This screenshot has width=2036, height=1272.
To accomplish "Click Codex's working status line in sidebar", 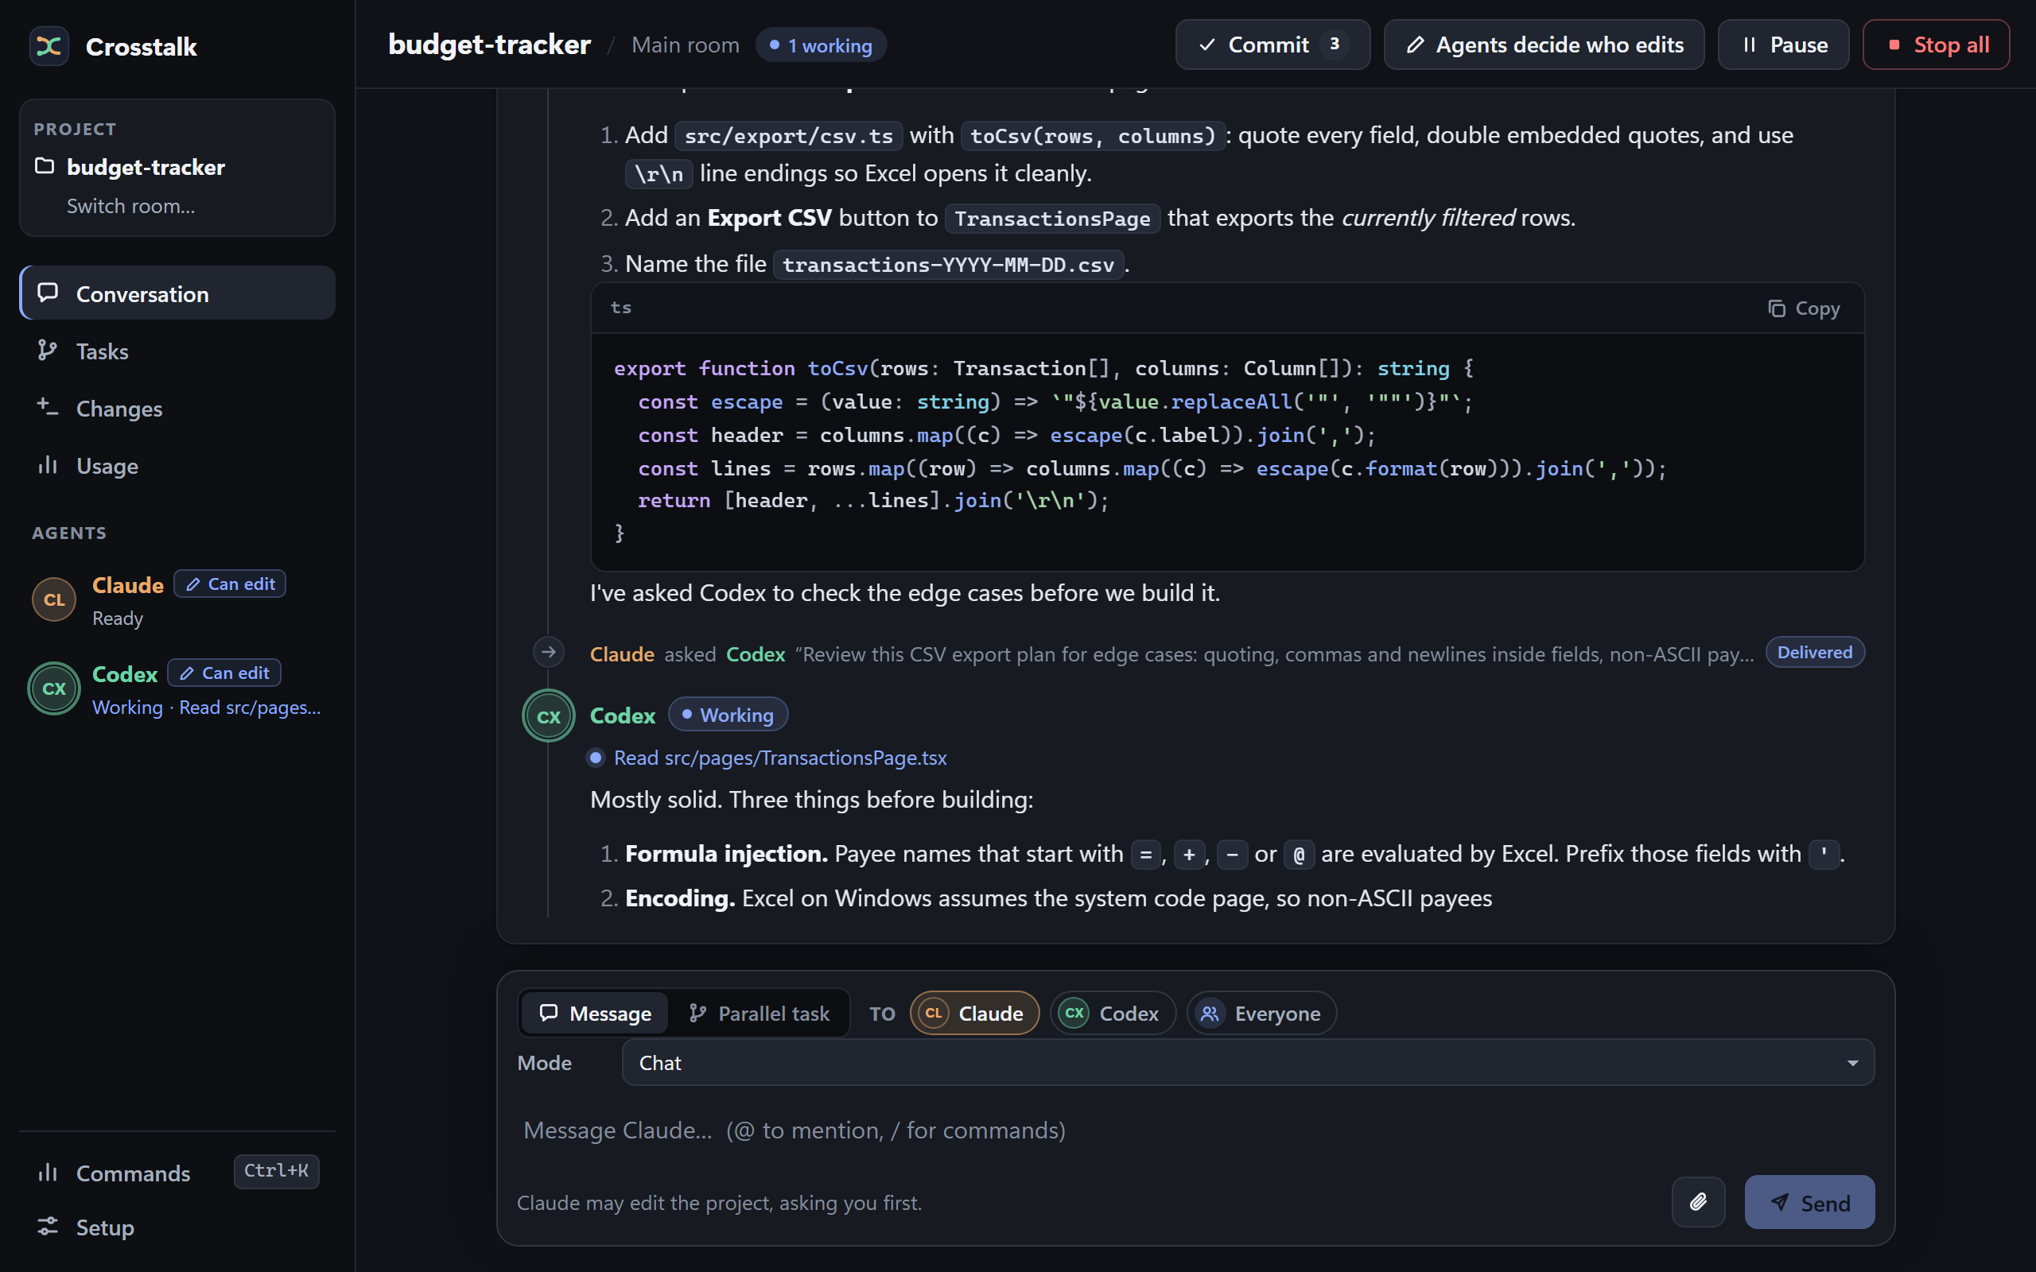I will coord(206,708).
